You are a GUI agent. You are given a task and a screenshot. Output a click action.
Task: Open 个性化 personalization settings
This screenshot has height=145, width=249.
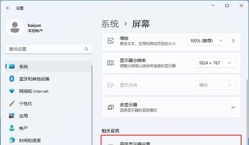click(x=25, y=104)
